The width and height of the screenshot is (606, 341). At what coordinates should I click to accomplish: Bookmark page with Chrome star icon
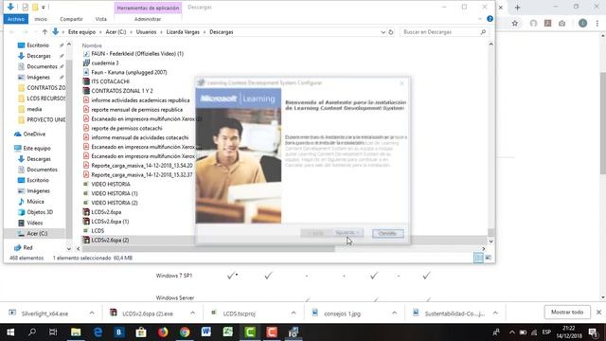pyautogui.click(x=515, y=23)
